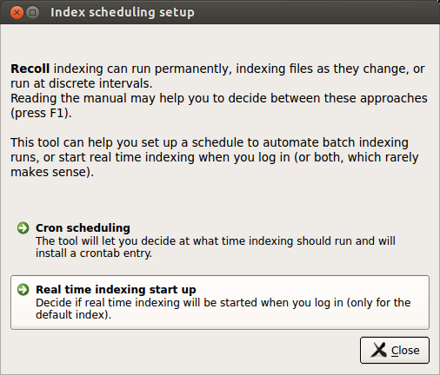Screen dimensions: 440x375
Task: Click the gray title bar window button
Action: coord(32,12)
